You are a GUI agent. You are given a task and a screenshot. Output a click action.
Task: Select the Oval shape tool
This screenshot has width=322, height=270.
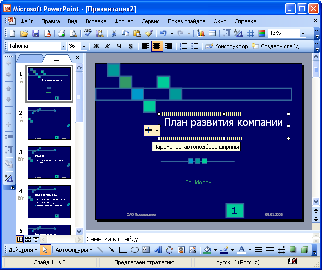pyautogui.click(x=135, y=250)
